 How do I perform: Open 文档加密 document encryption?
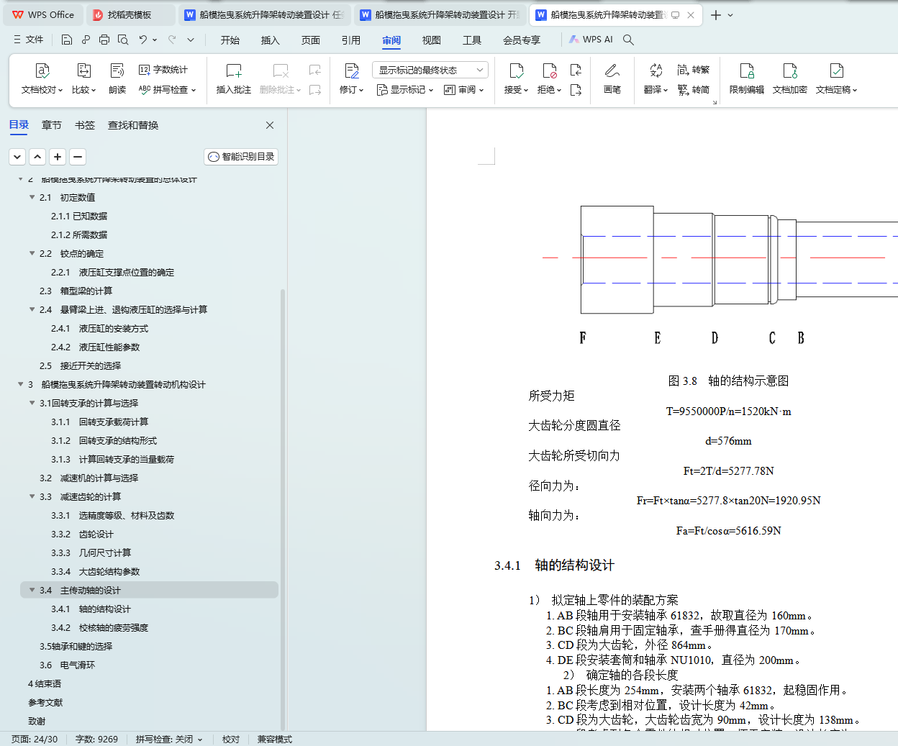(790, 79)
